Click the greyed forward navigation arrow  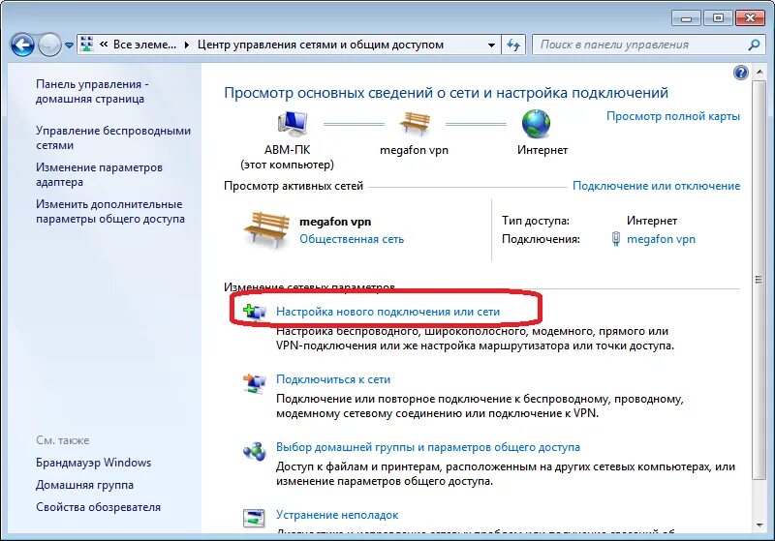click(x=49, y=45)
